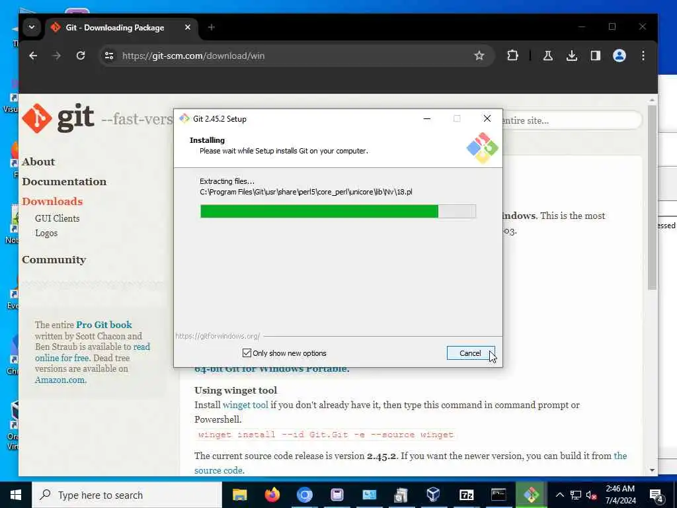The width and height of the screenshot is (677, 508).
Task: Open the taskbar clock and date
Action: pyautogui.click(x=620, y=495)
